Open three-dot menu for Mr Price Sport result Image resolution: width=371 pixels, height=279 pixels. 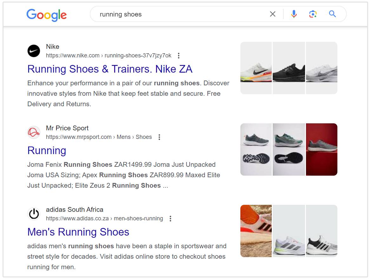(159, 137)
